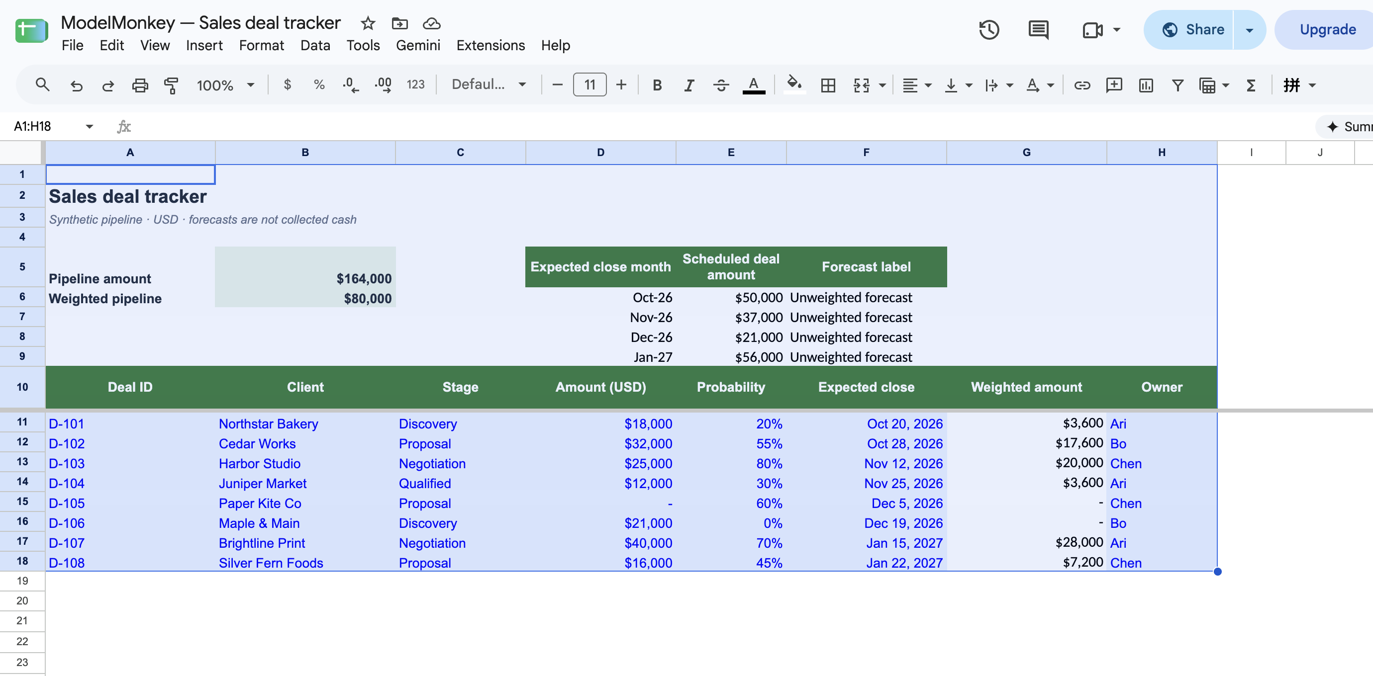Image resolution: width=1373 pixels, height=676 pixels.
Task: Open the text color picker
Action: click(x=754, y=85)
